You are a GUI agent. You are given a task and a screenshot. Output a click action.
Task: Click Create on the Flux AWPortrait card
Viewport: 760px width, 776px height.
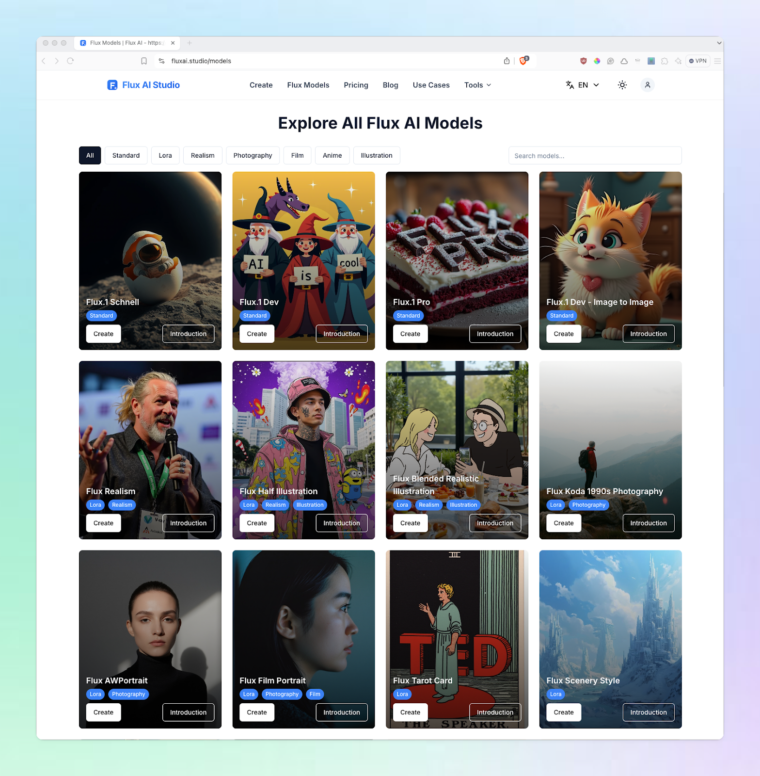pyautogui.click(x=104, y=712)
